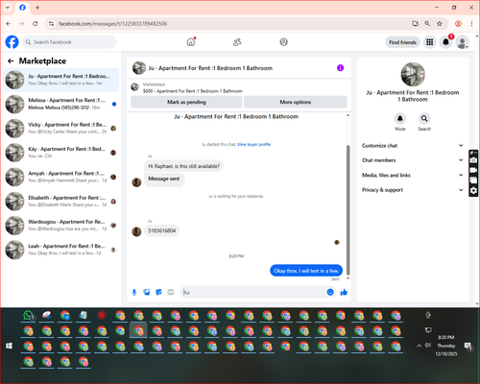This screenshot has height=384, width=480.
Task: Open Chrome three-dot menu
Action: (x=471, y=24)
